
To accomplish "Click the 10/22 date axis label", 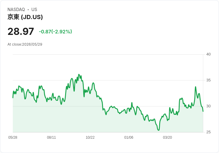I will pos(90,137).
